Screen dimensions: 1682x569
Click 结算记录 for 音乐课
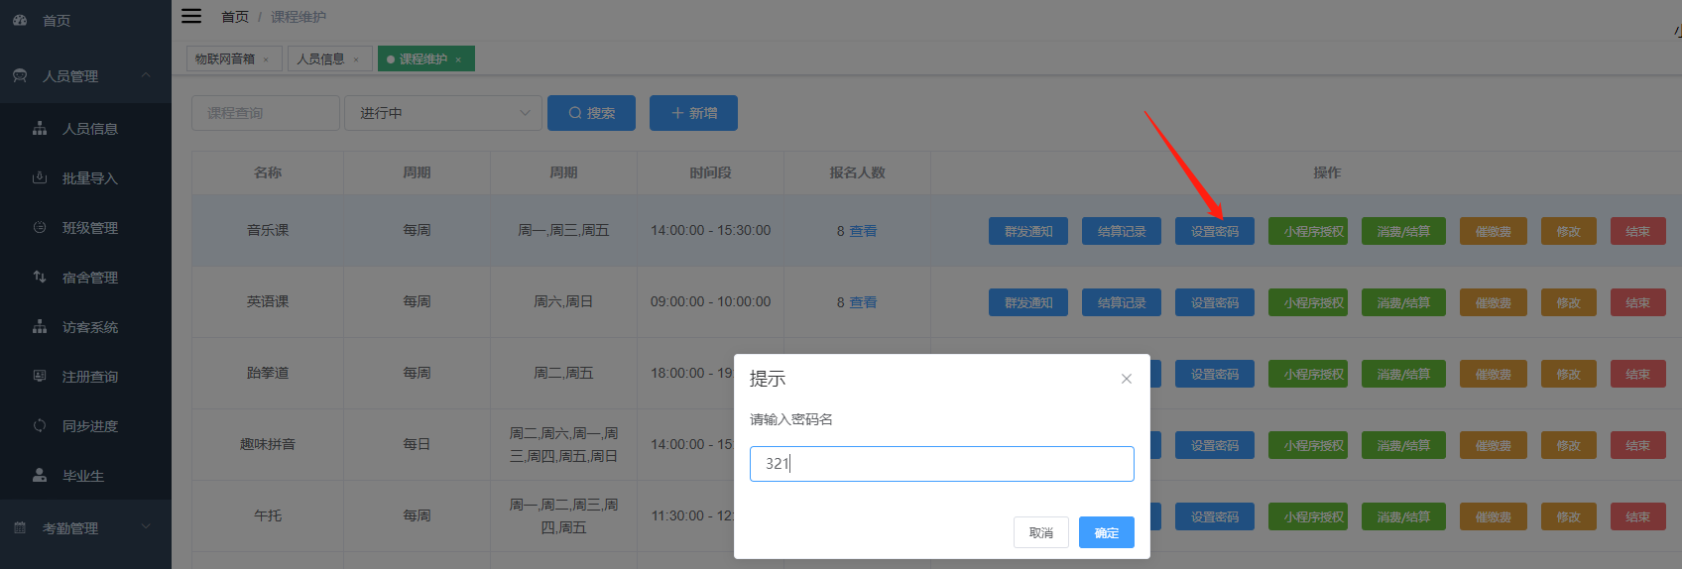[x=1122, y=231]
